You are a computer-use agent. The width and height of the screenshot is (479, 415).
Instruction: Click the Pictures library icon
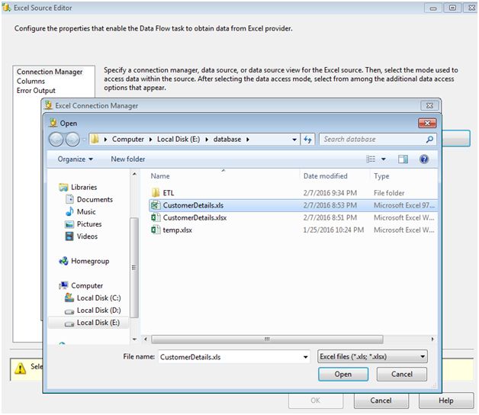pos(69,224)
